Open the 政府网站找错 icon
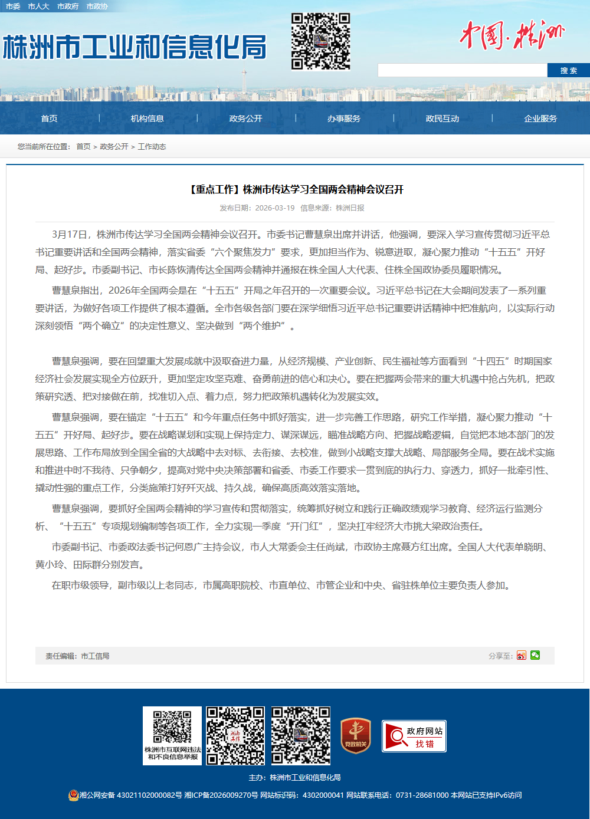 414,736
